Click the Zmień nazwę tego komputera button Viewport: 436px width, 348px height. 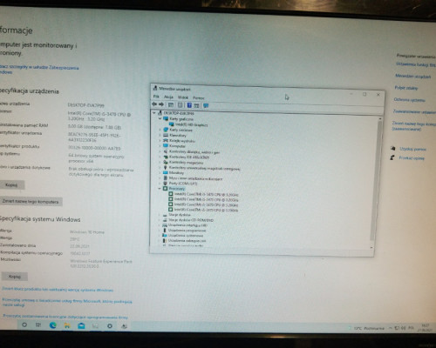tap(31, 201)
